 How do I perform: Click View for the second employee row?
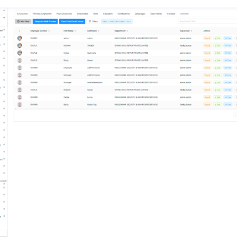coord(228,46)
